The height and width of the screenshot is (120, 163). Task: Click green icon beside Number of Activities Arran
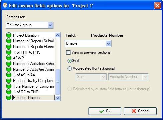point(9,69)
